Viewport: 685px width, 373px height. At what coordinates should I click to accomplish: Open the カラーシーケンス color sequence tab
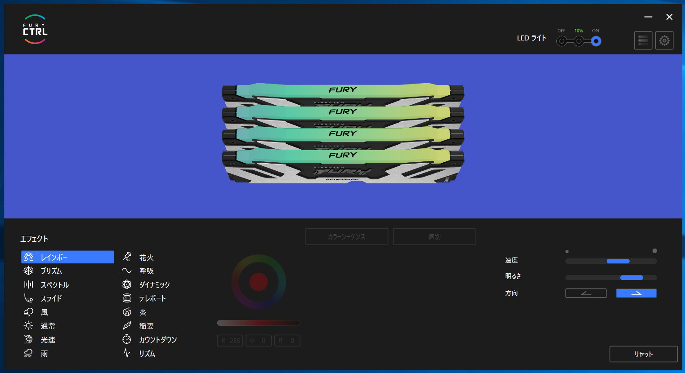(x=346, y=236)
